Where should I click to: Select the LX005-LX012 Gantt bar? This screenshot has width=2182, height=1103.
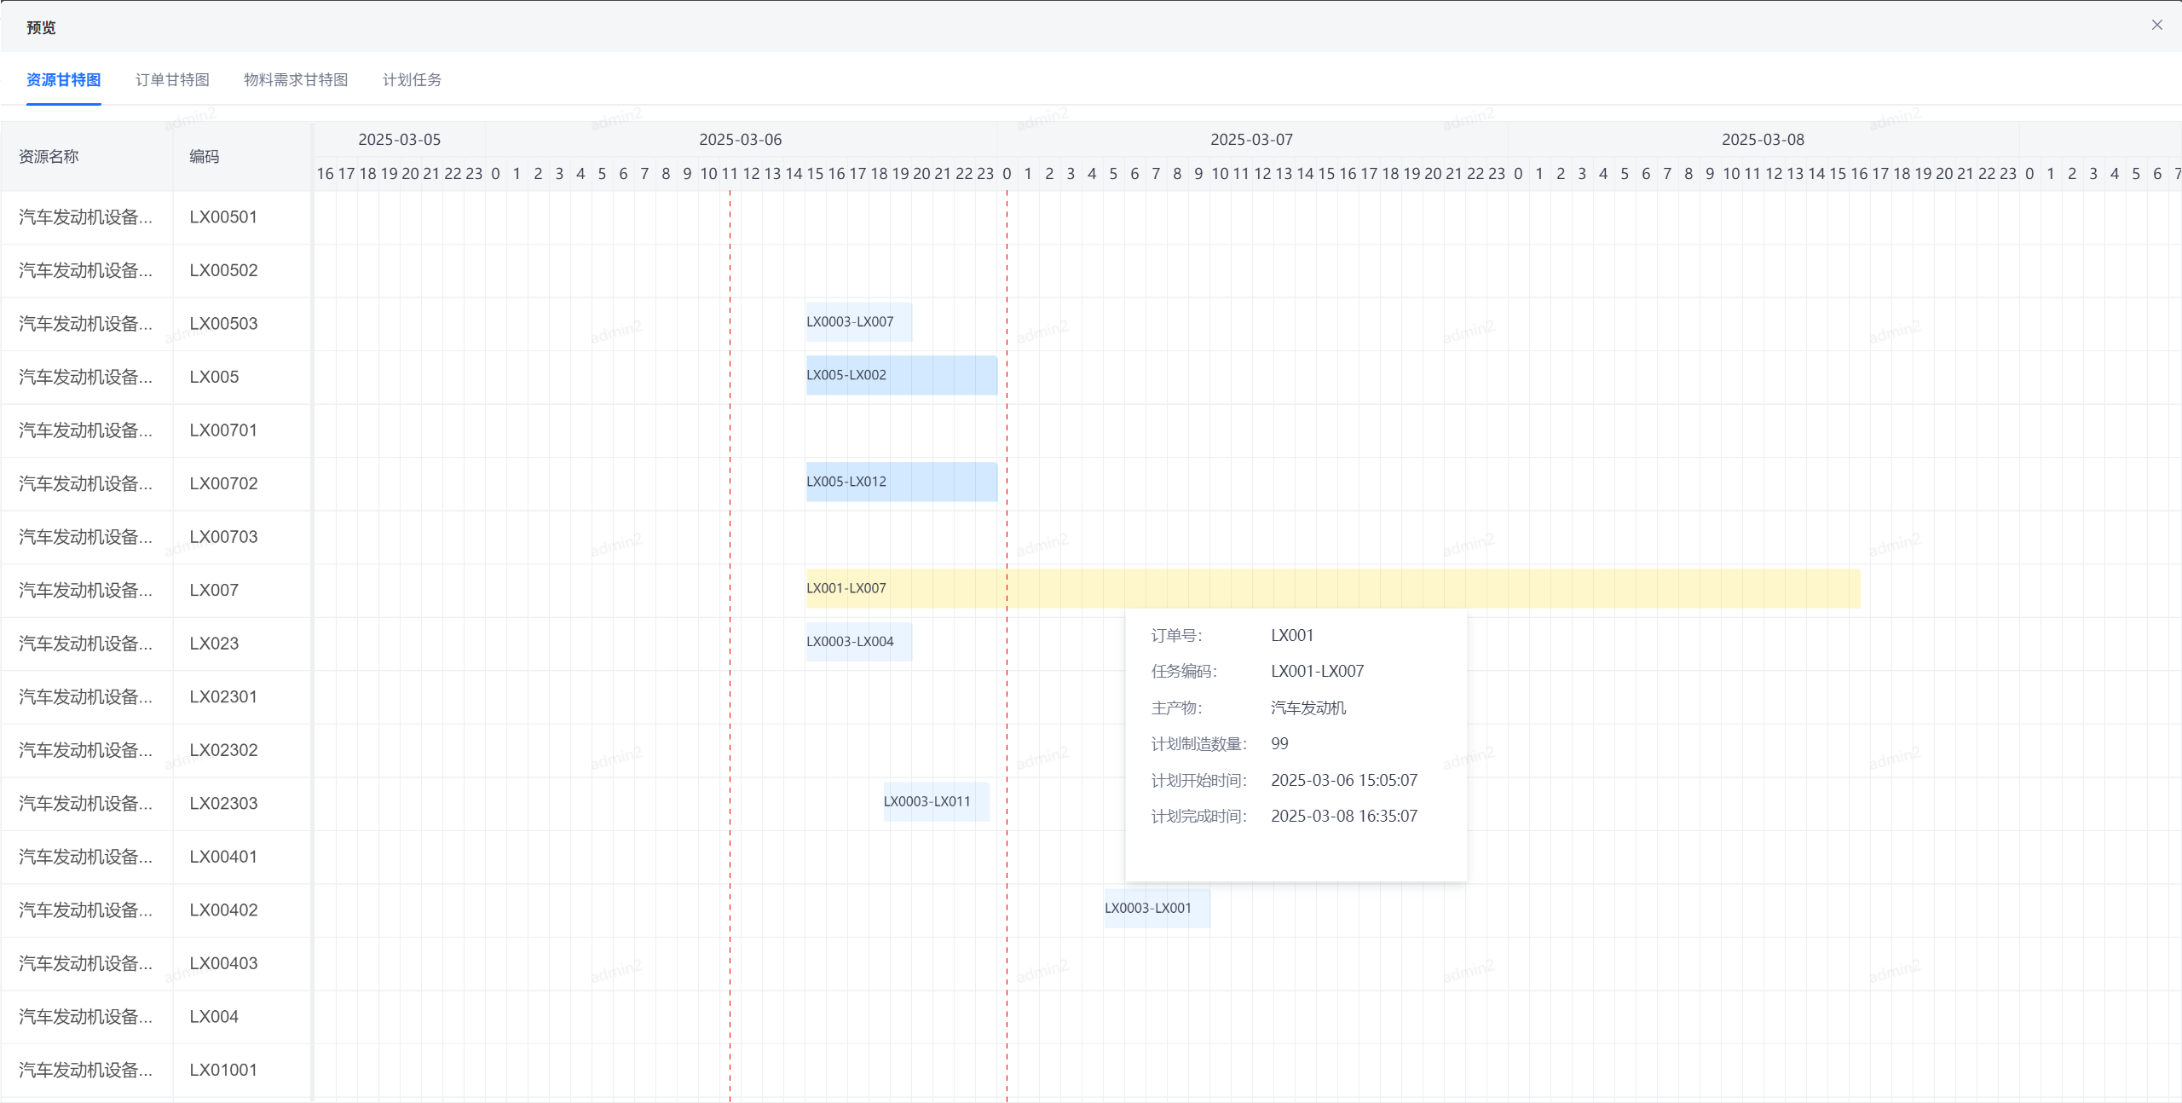pos(901,482)
